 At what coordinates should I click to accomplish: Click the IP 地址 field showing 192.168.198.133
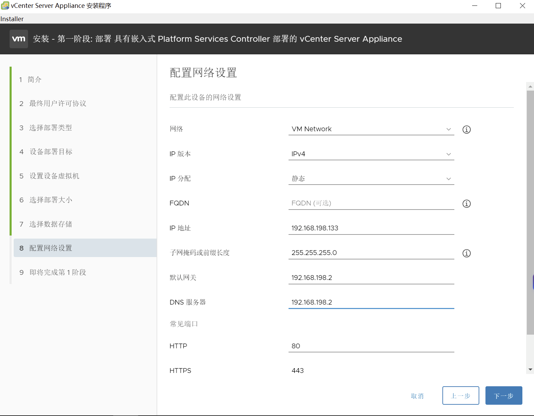[x=371, y=228]
